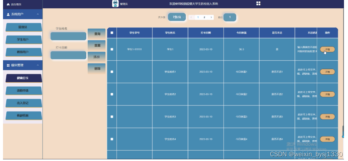Image resolution: width=348 pixels, height=161 pixels.
Task: Focus the 学生姓名 search input field
Action: click(x=68, y=36)
